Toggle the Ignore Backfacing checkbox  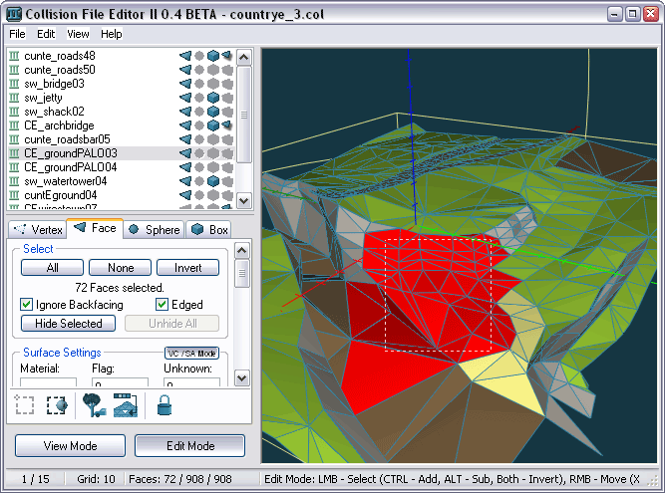[27, 305]
